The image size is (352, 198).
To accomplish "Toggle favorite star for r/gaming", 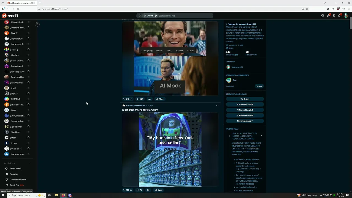I will tap(28, 50).
